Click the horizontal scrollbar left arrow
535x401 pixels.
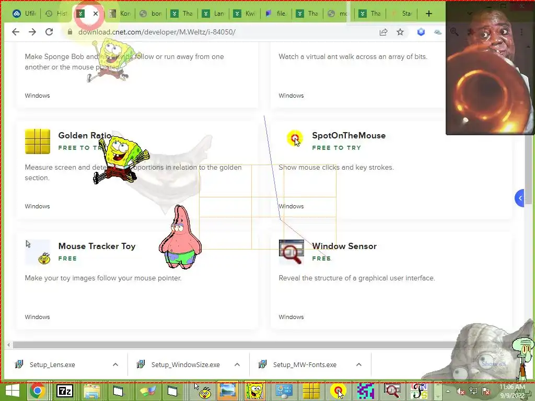coord(8,345)
